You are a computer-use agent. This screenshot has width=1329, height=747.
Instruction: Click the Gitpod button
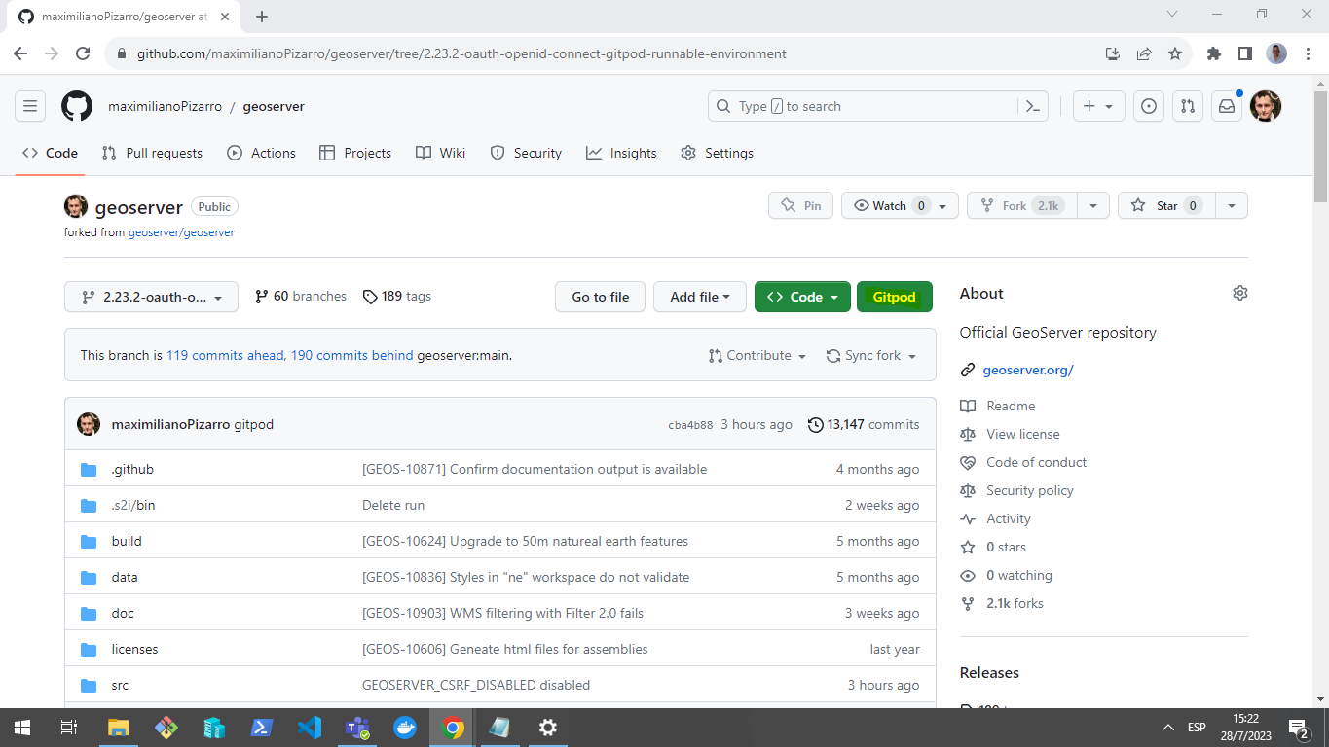click(895, 297)
